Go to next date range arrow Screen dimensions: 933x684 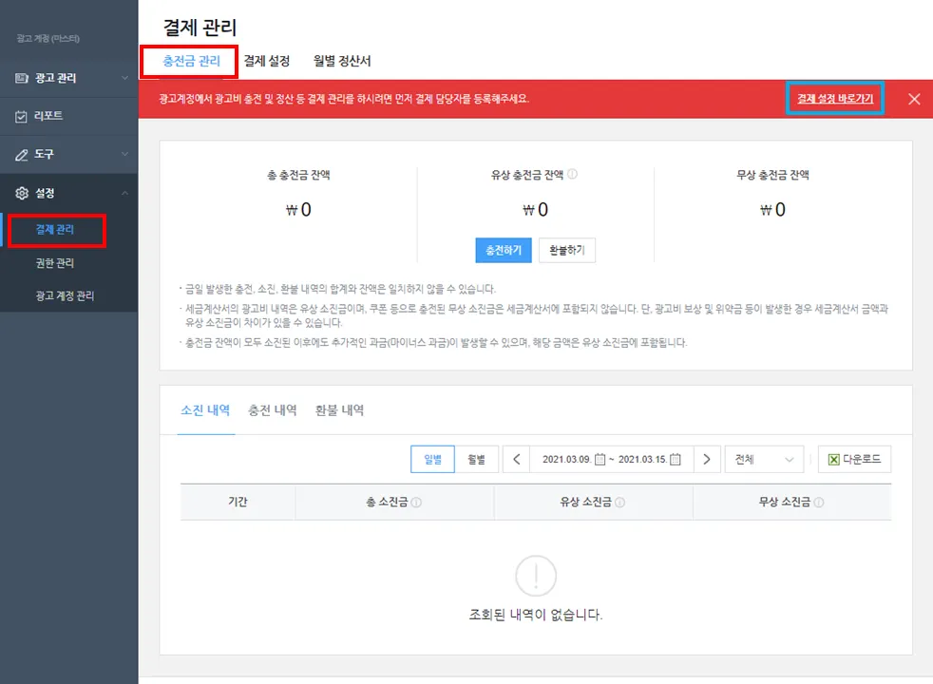pos(707,459)
